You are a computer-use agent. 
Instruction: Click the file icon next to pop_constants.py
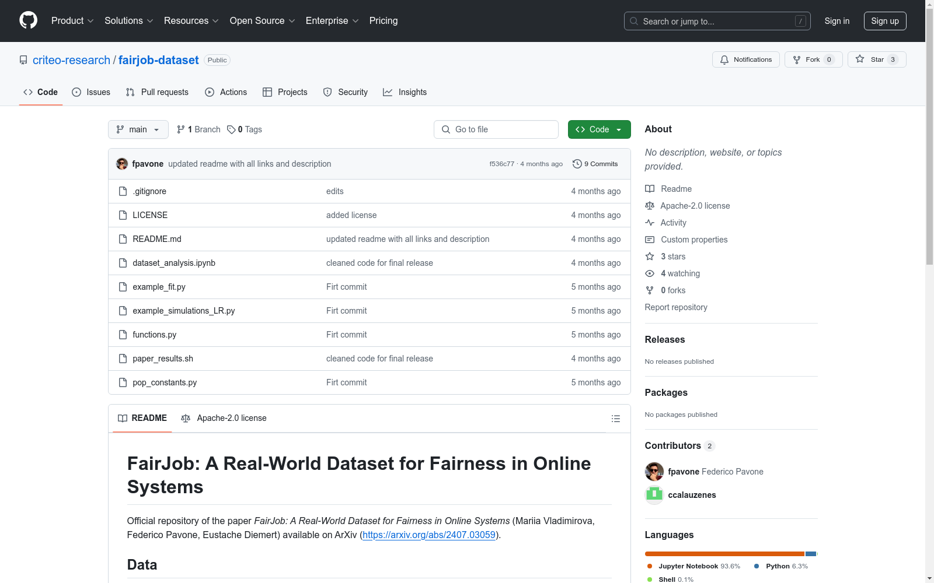tap(123, 382)
